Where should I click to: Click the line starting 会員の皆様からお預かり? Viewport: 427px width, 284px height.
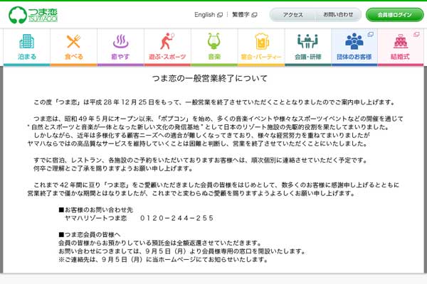pos(160,243)
